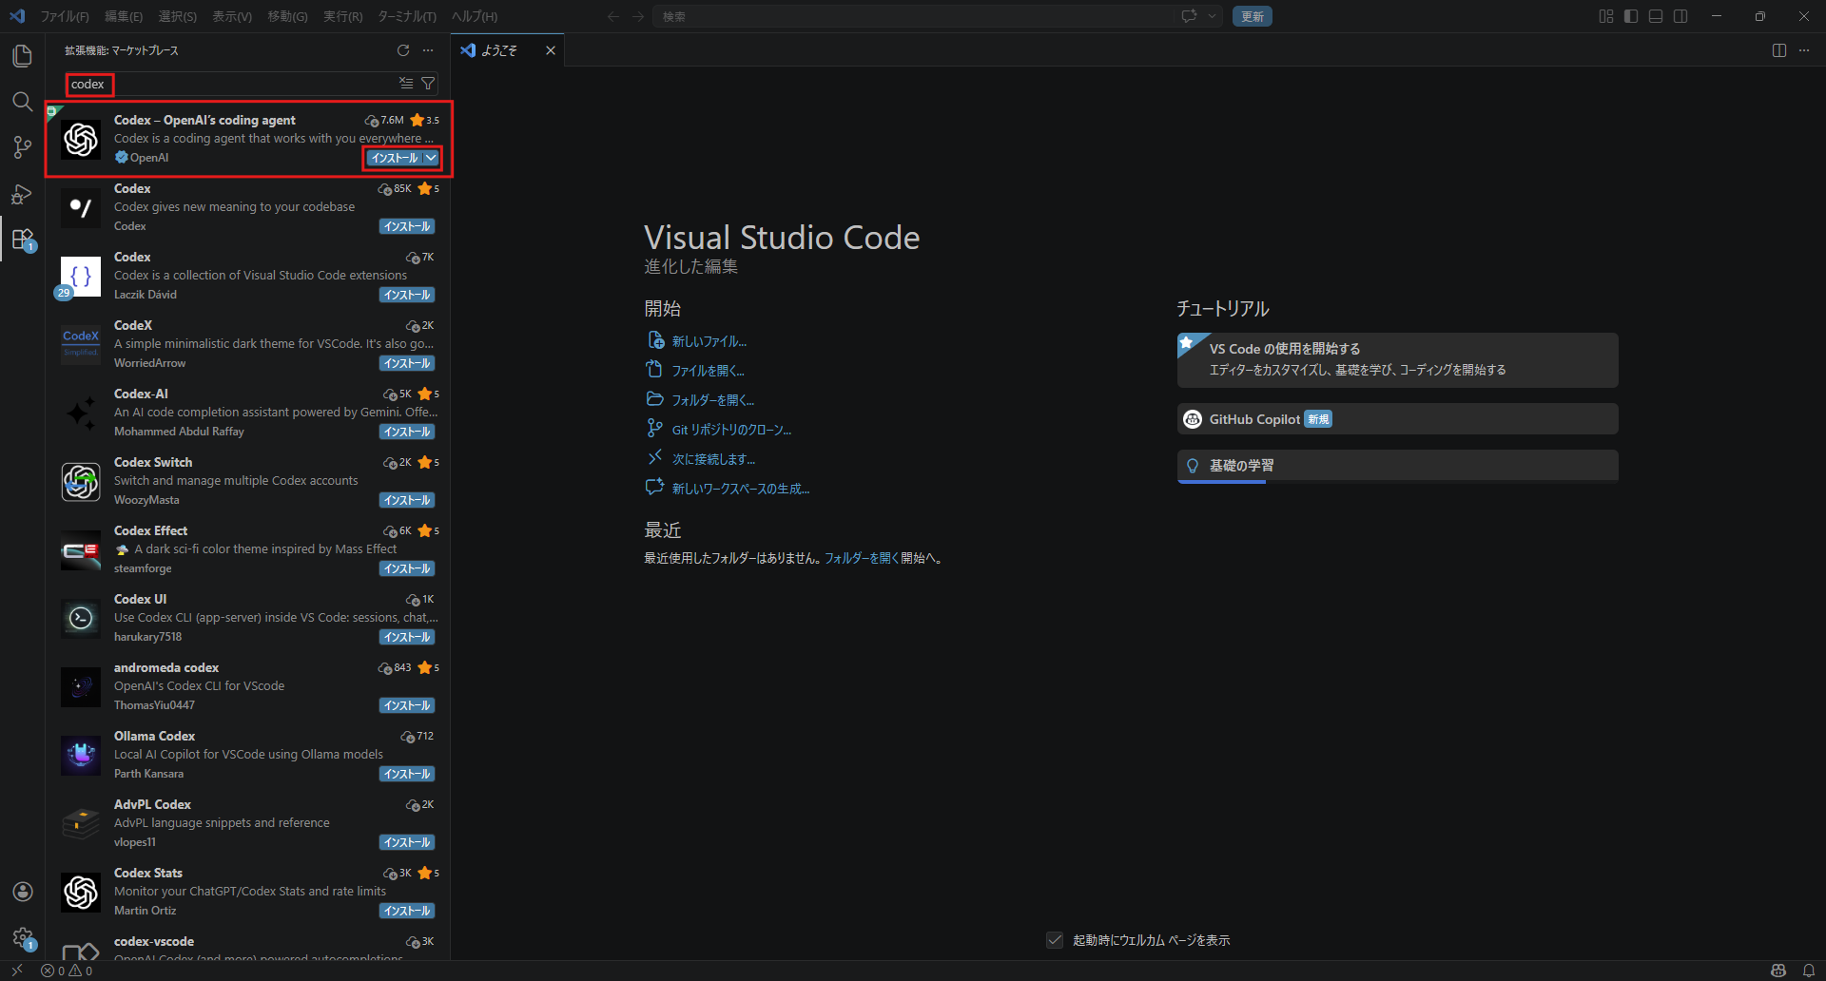Refresh the extensions marketplace list
The width and height of the screenshot is (1826, 981).
[403, 50]
